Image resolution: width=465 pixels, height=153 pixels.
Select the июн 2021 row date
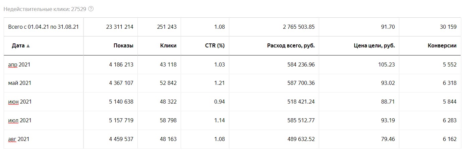tap(20, 102)
